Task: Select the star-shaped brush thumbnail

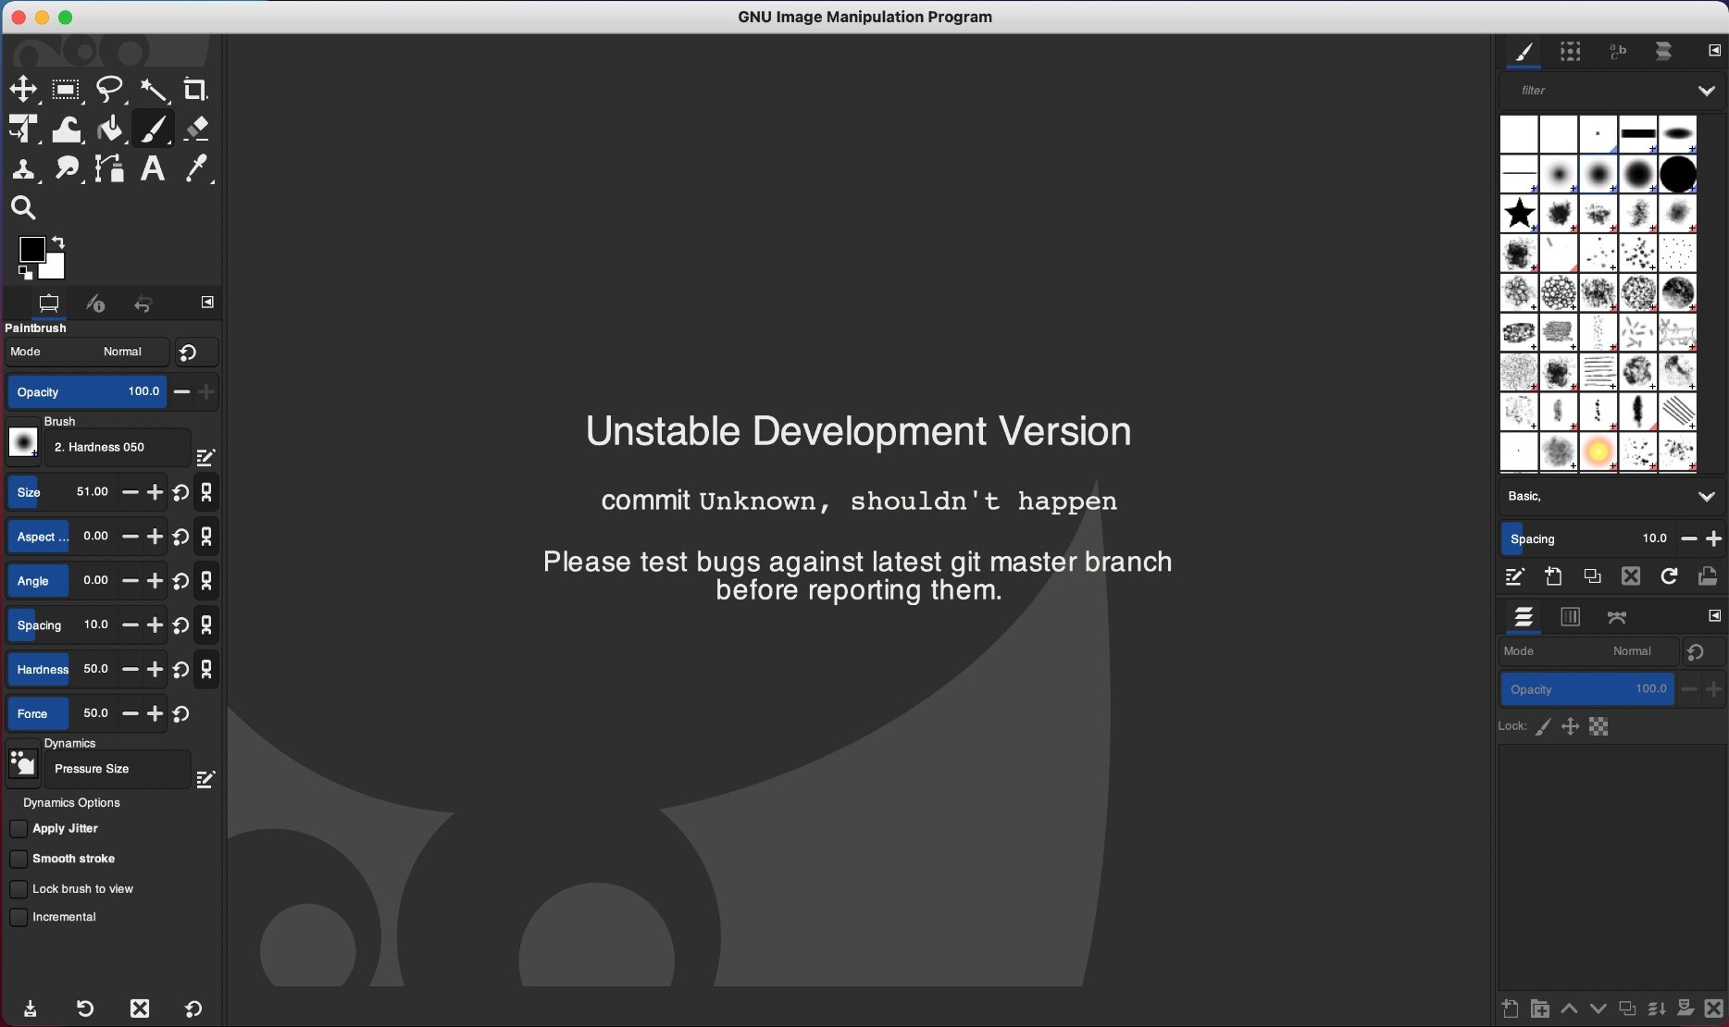Action: 1519,214
